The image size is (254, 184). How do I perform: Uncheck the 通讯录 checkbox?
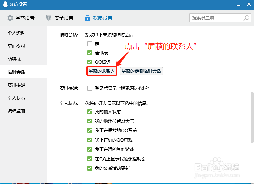click(x=90, y=53)
